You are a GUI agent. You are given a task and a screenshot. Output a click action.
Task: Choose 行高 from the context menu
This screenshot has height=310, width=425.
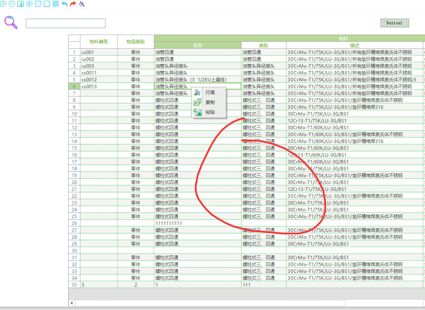(210, 93)
